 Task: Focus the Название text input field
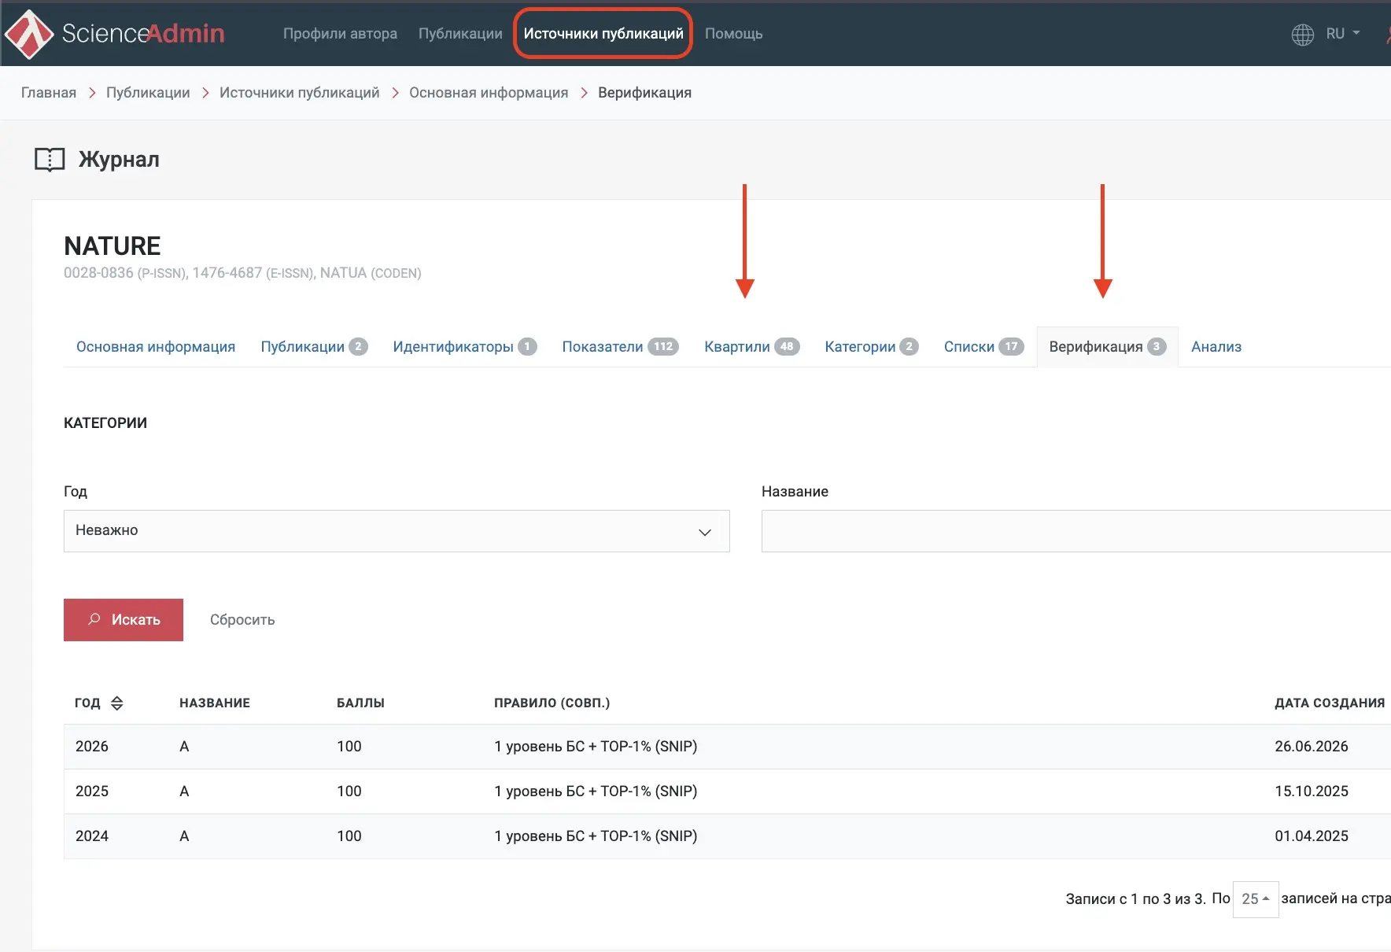point(1076,531)
